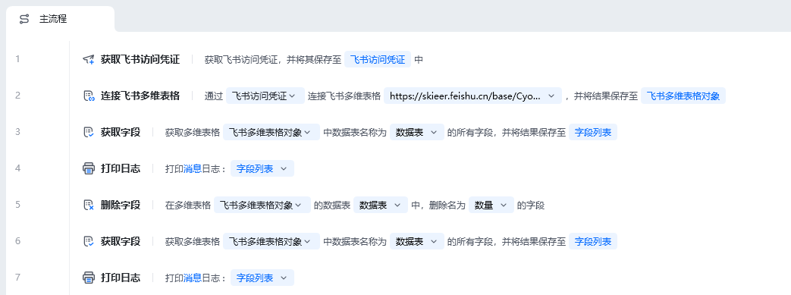Open the 飞书多维表格对象 dropdown in row 3
791x295 pixels.
point(272,132)
